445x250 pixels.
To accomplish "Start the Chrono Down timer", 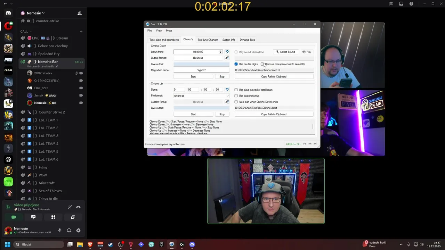I will (193, 76).
